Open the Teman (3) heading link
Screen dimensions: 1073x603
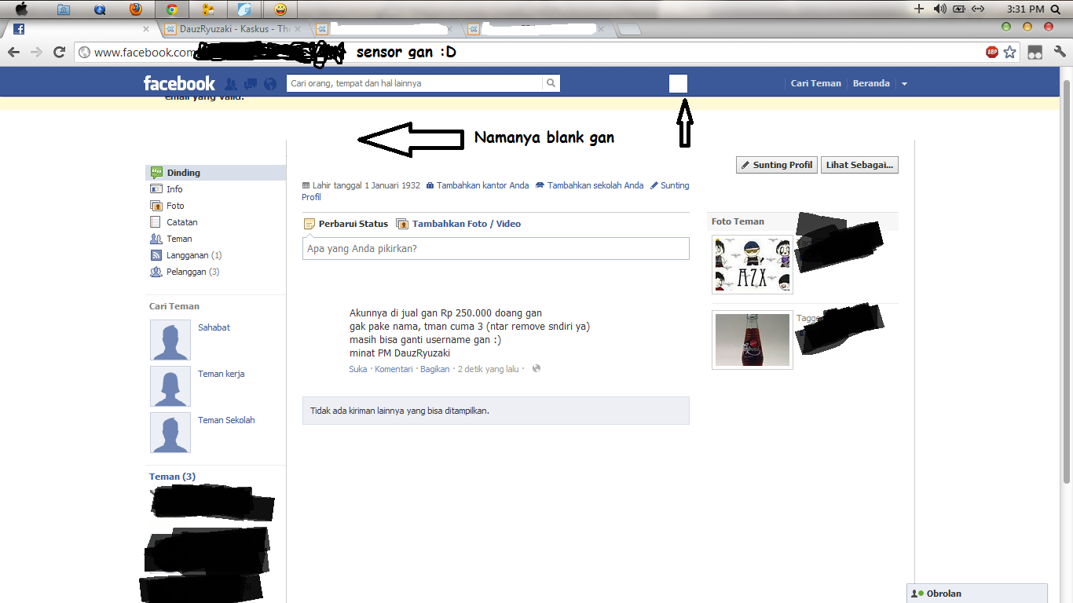[172, 477]
